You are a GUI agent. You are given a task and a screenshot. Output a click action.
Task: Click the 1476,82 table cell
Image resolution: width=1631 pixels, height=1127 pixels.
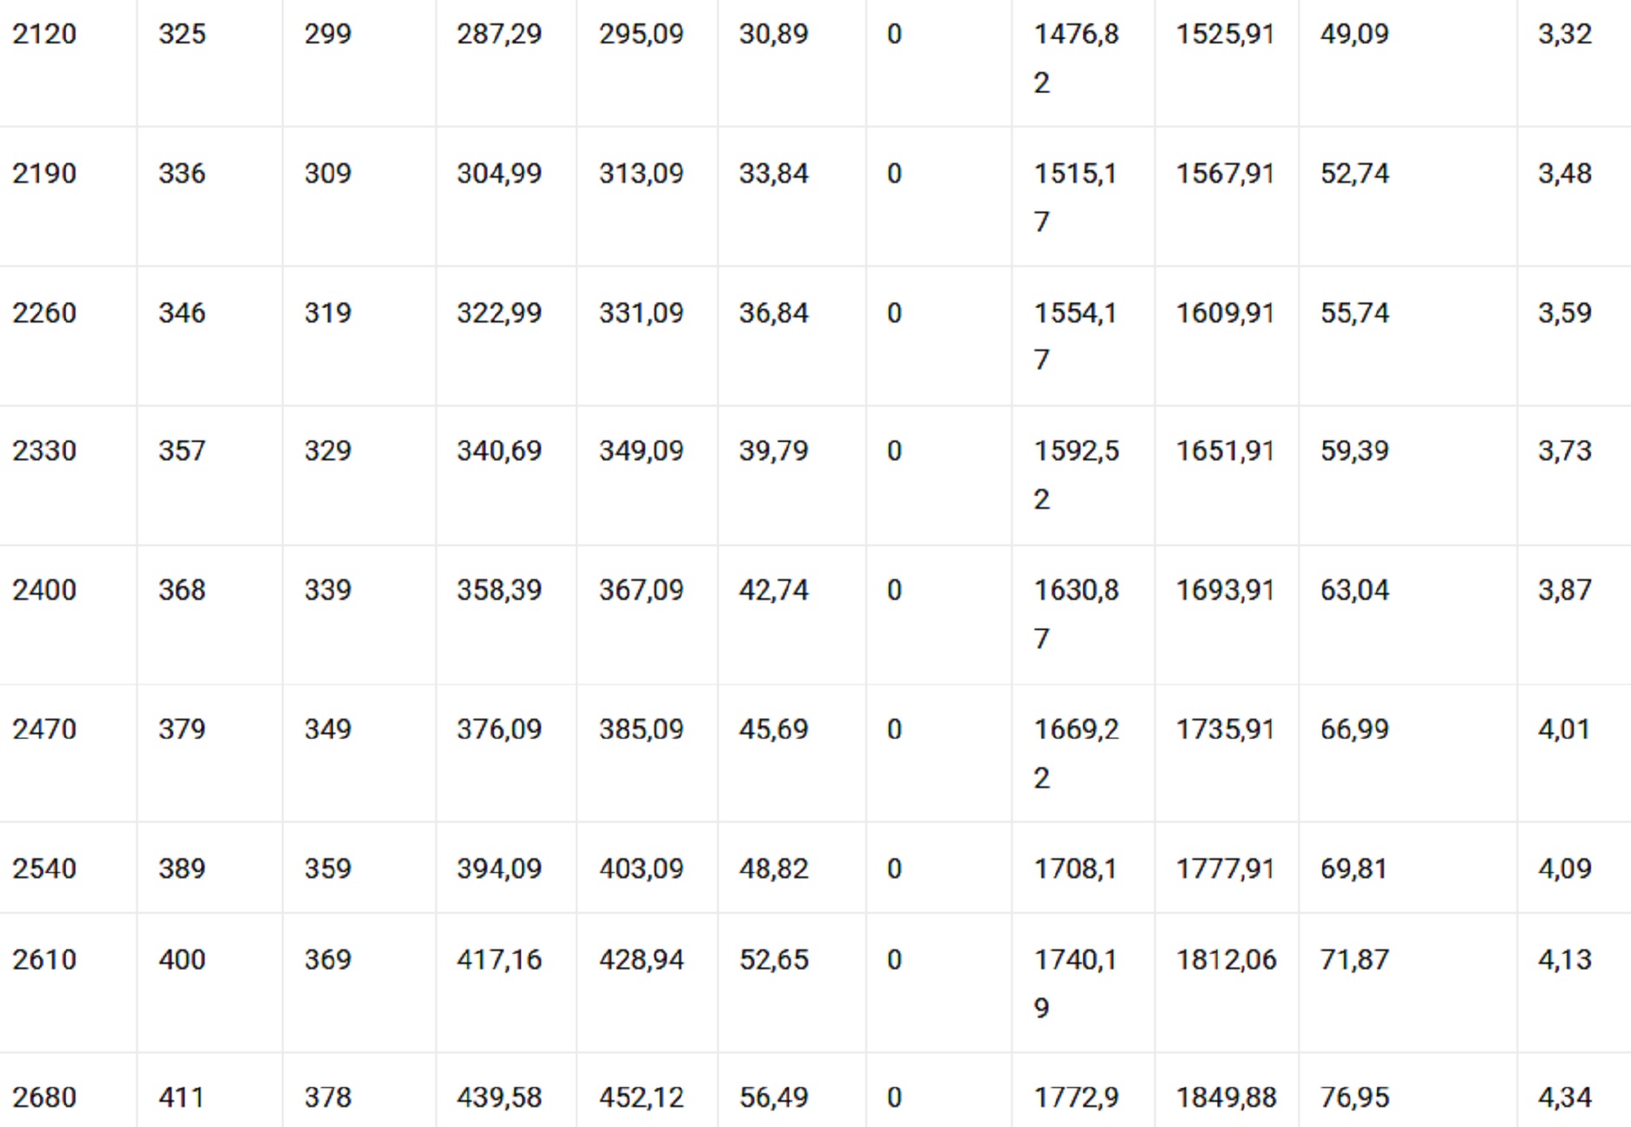(x=1075, y=57)
